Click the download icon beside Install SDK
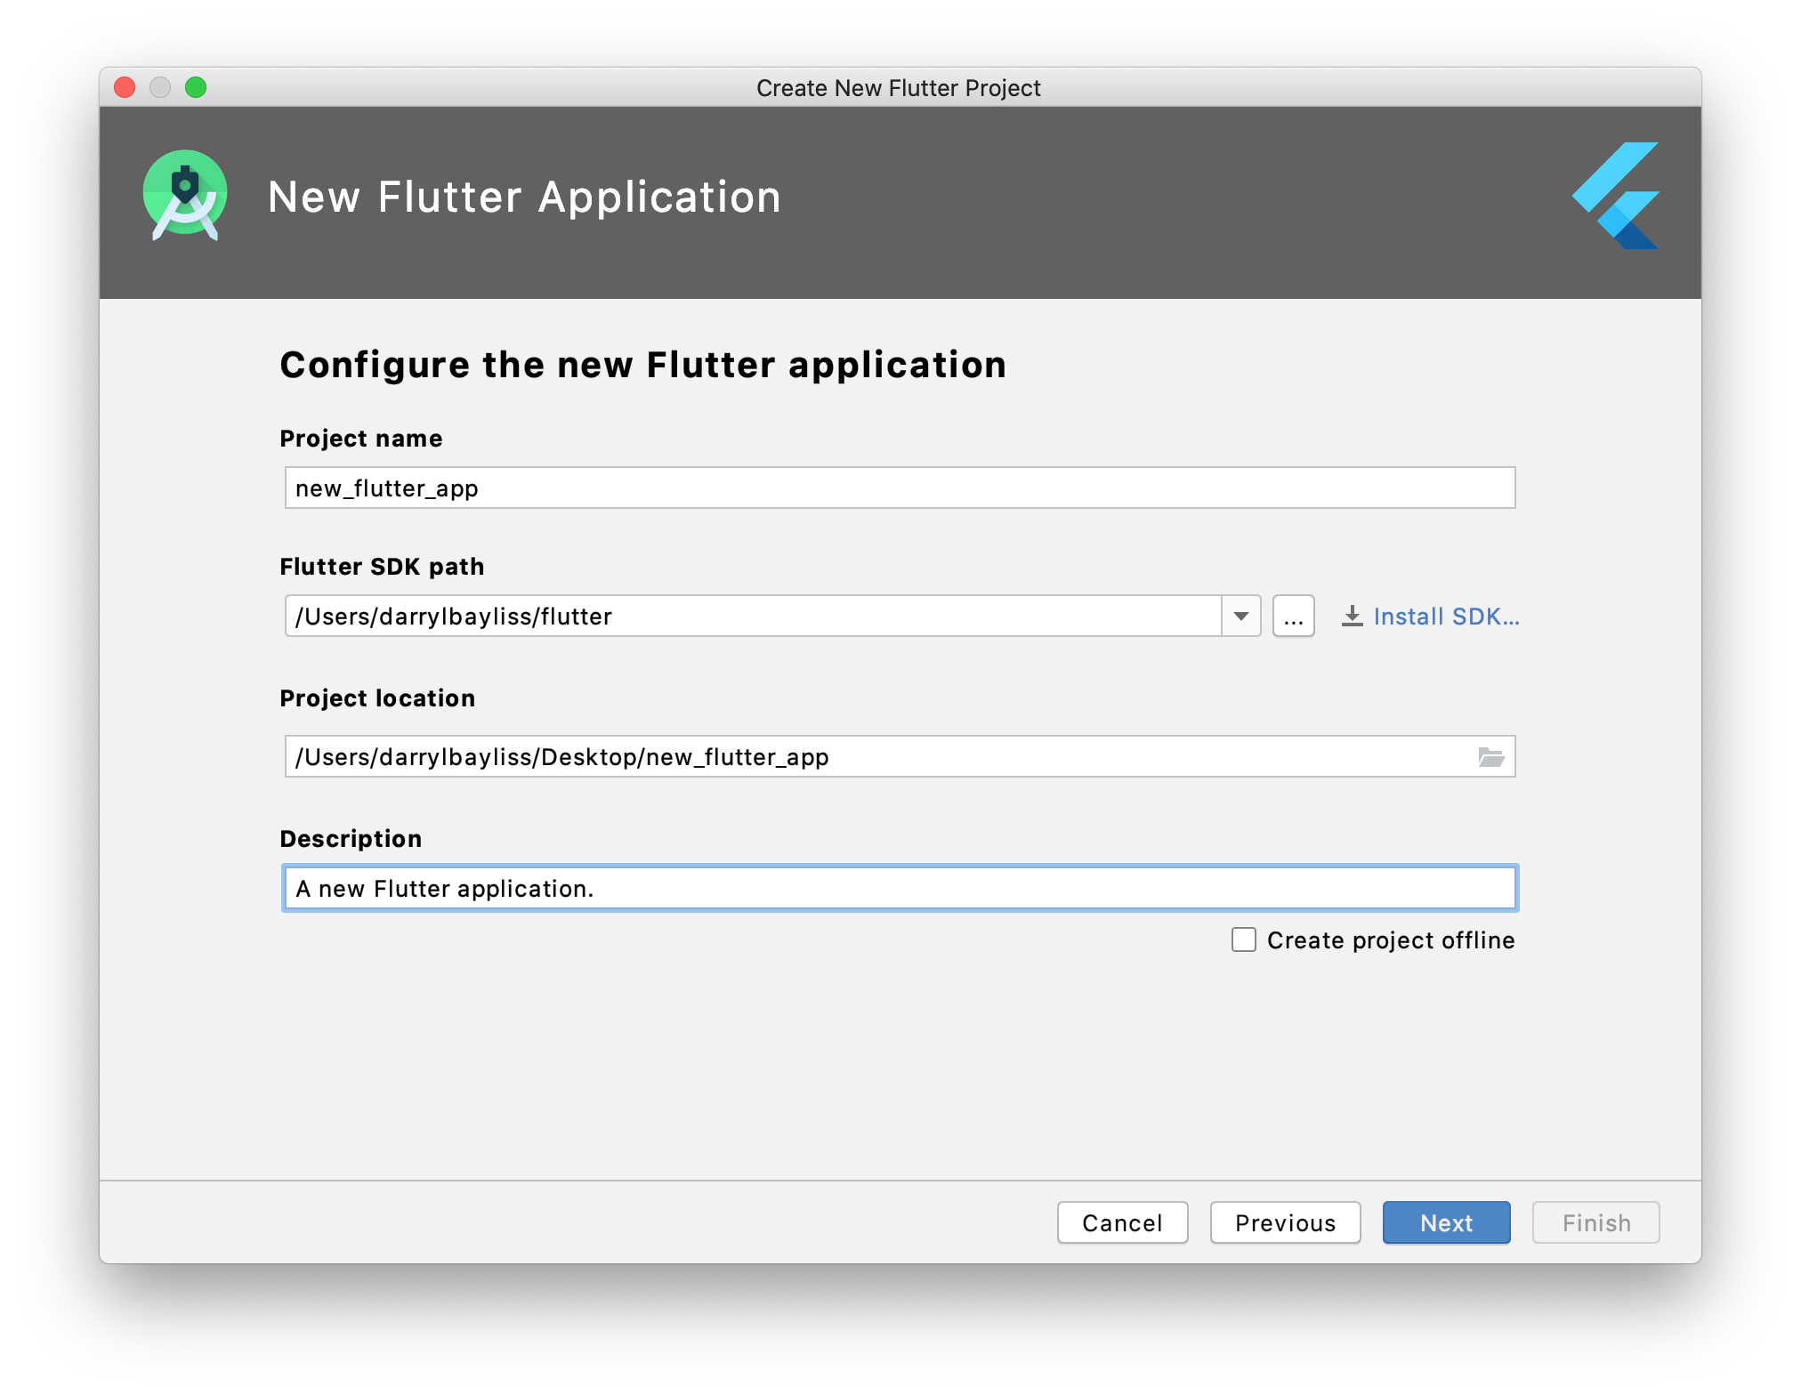 click(1353, 617)
